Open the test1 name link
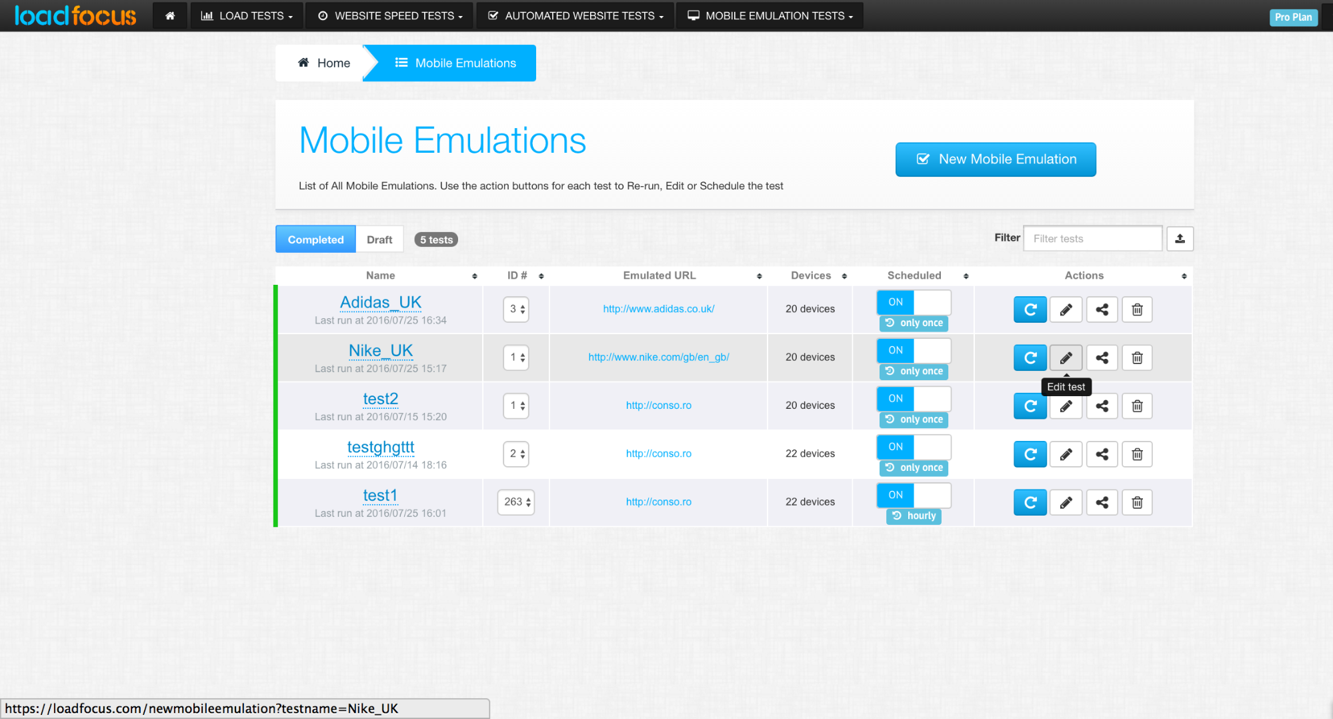Viewport: 1333px width, 719px height. (x=380, y=495)
